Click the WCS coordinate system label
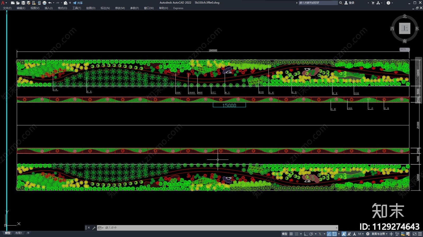 (x=404, y=49)
